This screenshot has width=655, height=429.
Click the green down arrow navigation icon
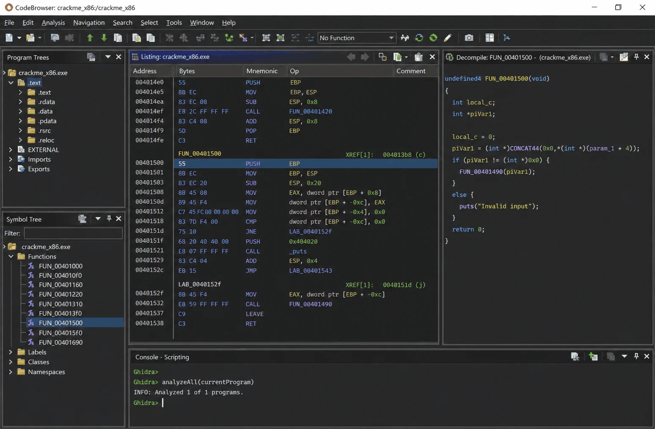click(104, 38)
